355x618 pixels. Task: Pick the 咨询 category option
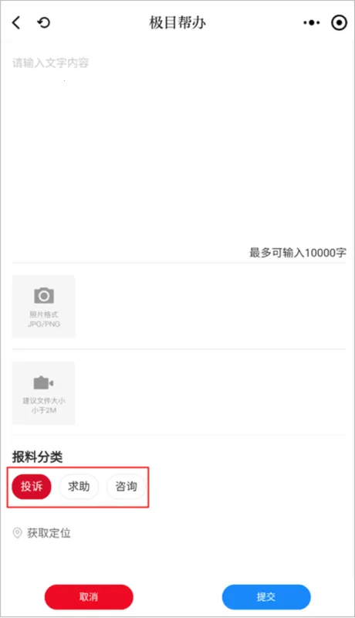point(126,487)
